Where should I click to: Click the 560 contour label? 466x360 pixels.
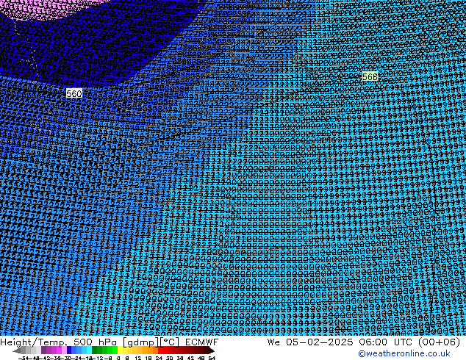(74, 93)
